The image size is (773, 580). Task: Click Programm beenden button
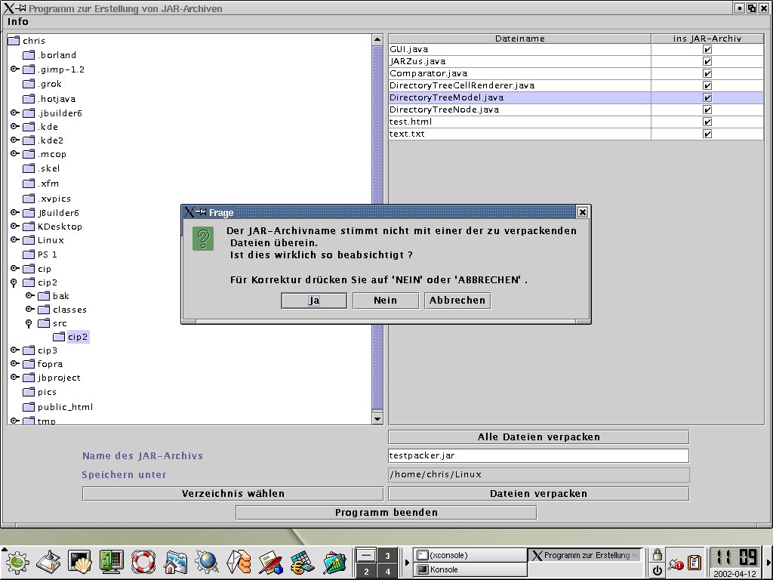pos(386,513)
